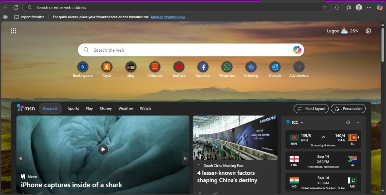The height and width of the screenshot is (195, 386).
Task: Open the vertical tabs icon in favorites bar
Action: [x=5, y=17]
